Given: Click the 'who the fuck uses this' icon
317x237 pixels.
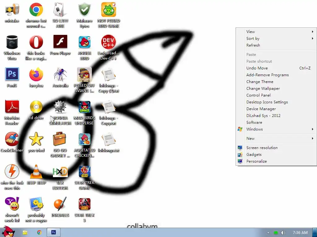Looking at the screenshot, I should pos(12,177).
